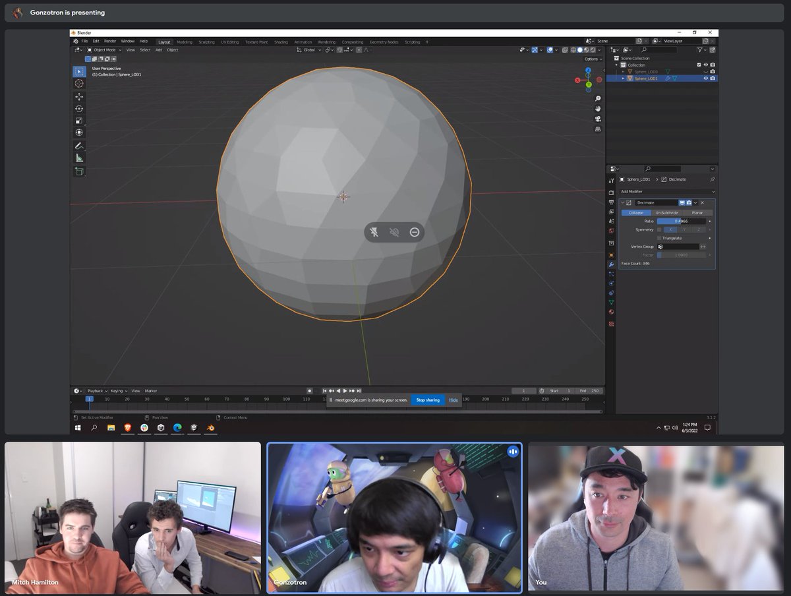This screenshot has height=596, width=791.
Task: Toggle visibility eye for Collection
Action: pos(705,65)
